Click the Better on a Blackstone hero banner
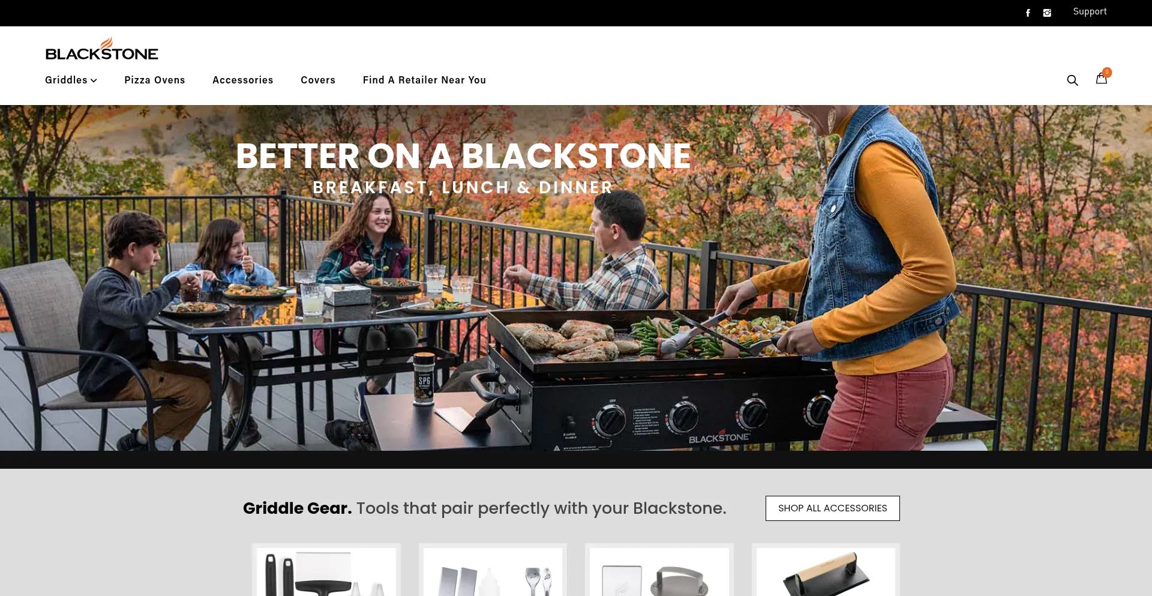The image size is (1152, 596). coord(576,278)
